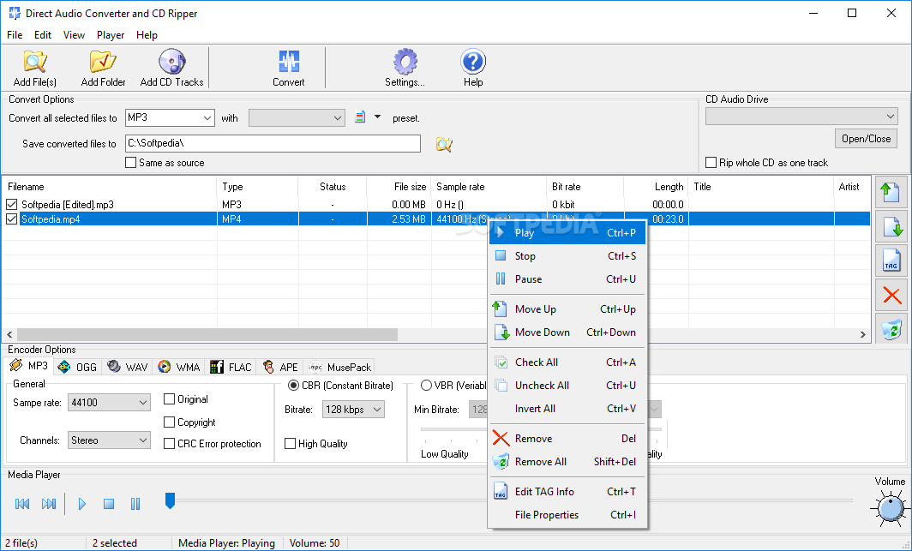Uncheck the Softpedia [Edited].mp3 file checkbox
The image size is (912, 551).
11,205
